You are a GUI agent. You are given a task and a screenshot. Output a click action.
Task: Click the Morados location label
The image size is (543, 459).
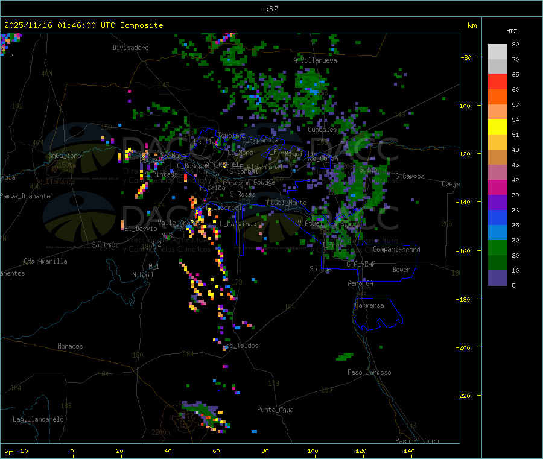[x=70, y=346]
